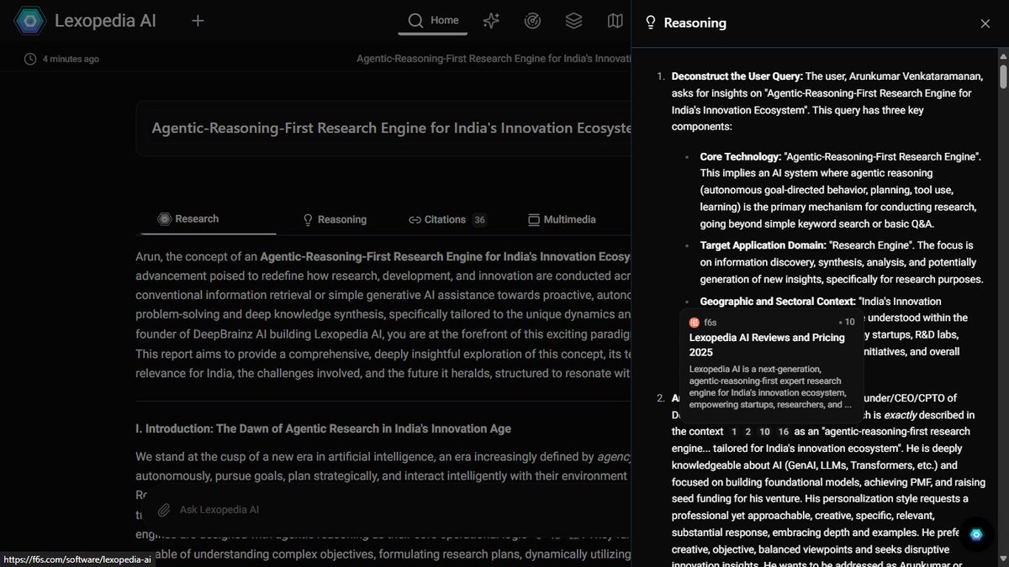Switch to the Research tab

pos(189,219)
